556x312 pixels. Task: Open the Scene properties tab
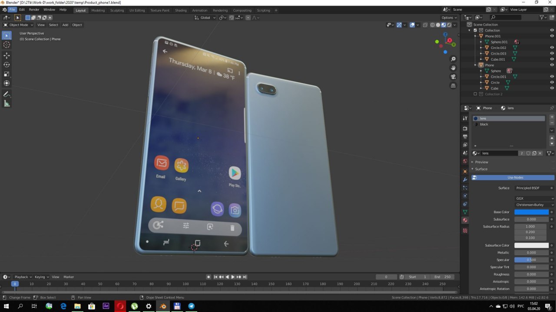coord(465,153)
